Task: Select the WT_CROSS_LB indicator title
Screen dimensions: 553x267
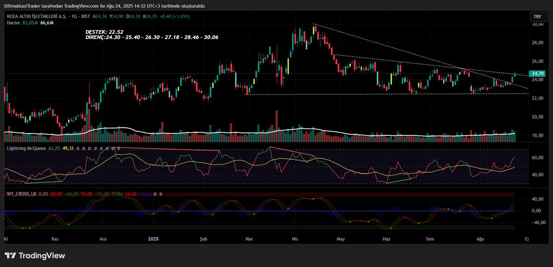Action: pyautogui.click(x=21, y=194)
